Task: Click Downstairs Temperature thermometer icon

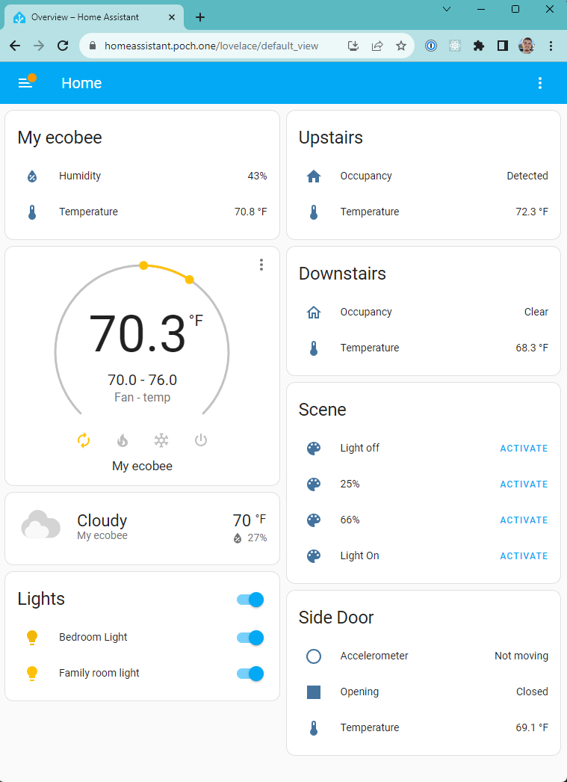Action: click(x=314, y=348)
